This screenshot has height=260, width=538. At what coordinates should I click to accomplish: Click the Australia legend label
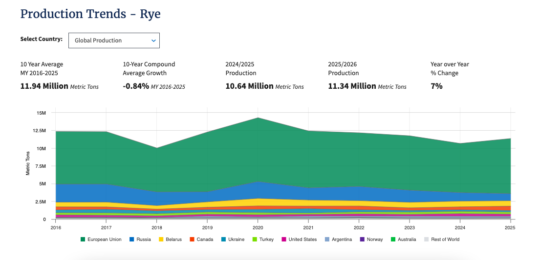point(407,240)
